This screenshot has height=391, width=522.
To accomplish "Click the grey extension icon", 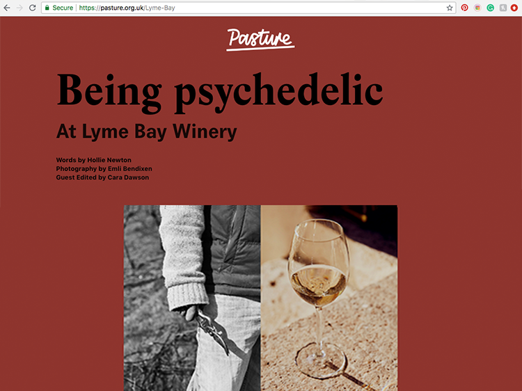I will point(503,8).
